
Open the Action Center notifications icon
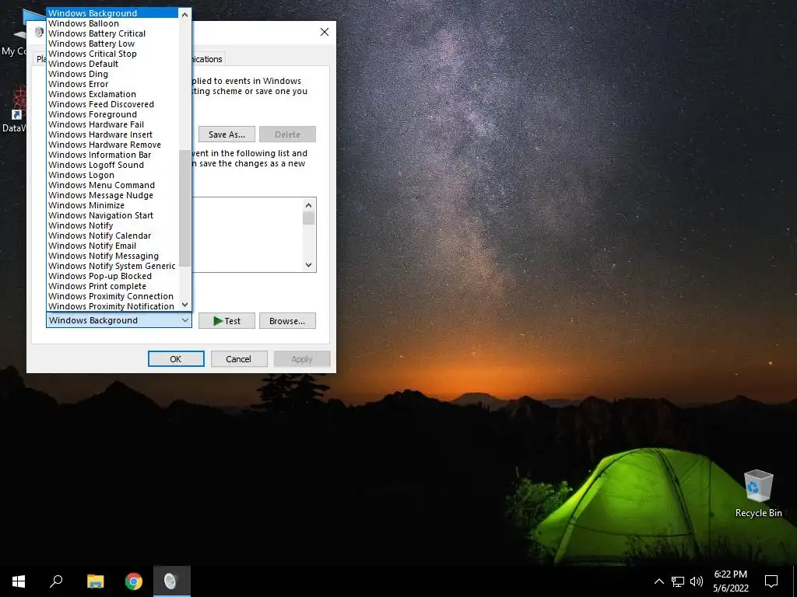click(771, 581)
